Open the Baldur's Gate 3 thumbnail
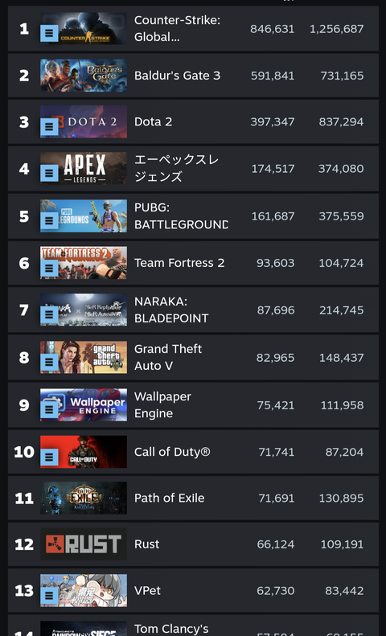 click(x=84, y=76)
